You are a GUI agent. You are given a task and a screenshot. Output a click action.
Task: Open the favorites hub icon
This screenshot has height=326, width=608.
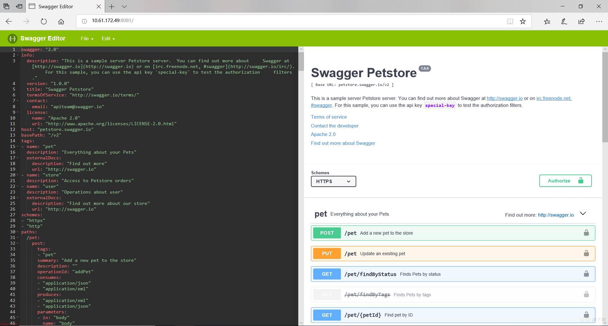click(x=547, y=21)
